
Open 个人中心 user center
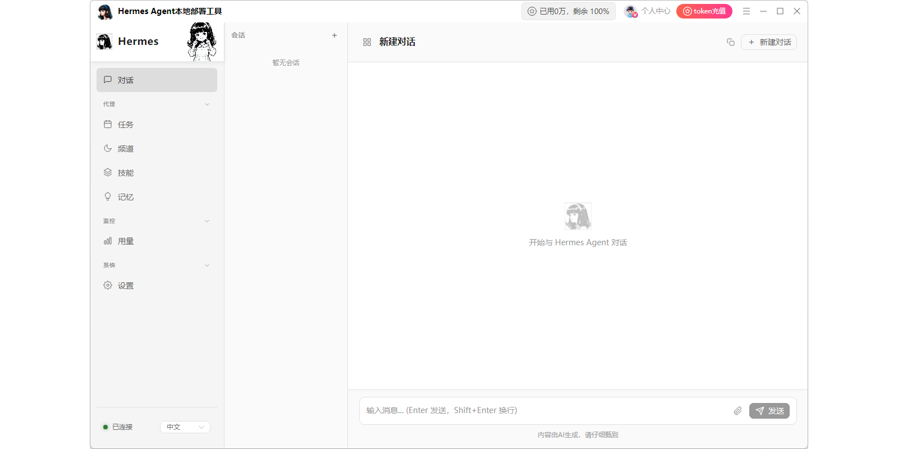point(656,11)
